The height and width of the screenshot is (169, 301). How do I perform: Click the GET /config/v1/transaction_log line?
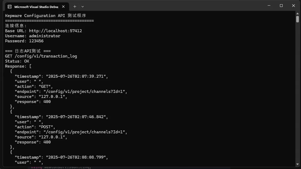[x=41, y=56]
